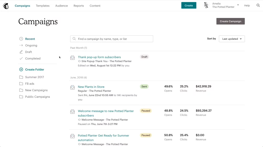Expand the Amelia account menu chevron
Image resolution: width=263 pixels, height=147 pixels.
[238, 5]
